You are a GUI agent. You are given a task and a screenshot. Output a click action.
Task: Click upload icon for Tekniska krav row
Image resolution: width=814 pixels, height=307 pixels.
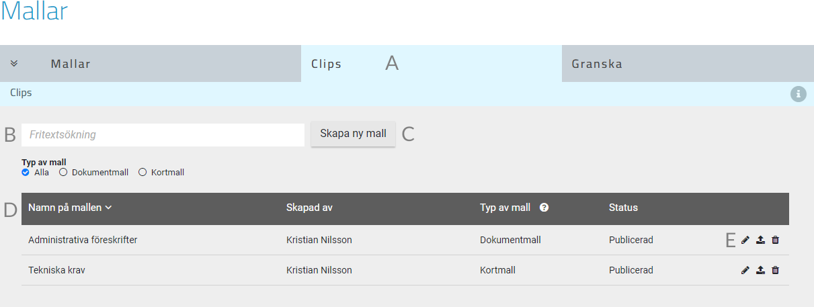760,270
